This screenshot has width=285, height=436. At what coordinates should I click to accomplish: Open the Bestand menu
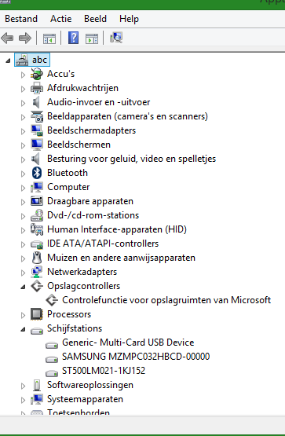click(21, 19)
